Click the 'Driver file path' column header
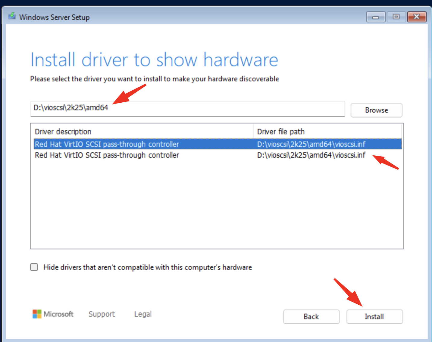This screenshot has width=432, height=342. 281,132
